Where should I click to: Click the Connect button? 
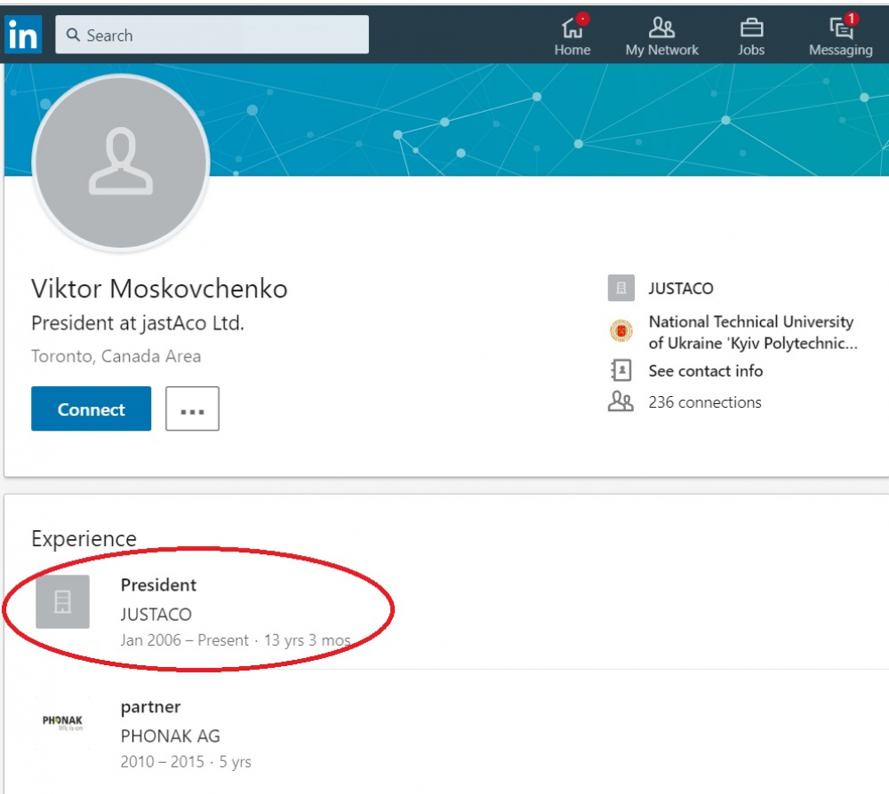tap(91, 409)
